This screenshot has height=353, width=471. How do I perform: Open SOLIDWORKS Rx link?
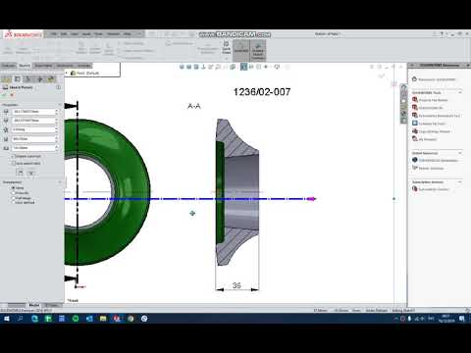click(427, 108)
